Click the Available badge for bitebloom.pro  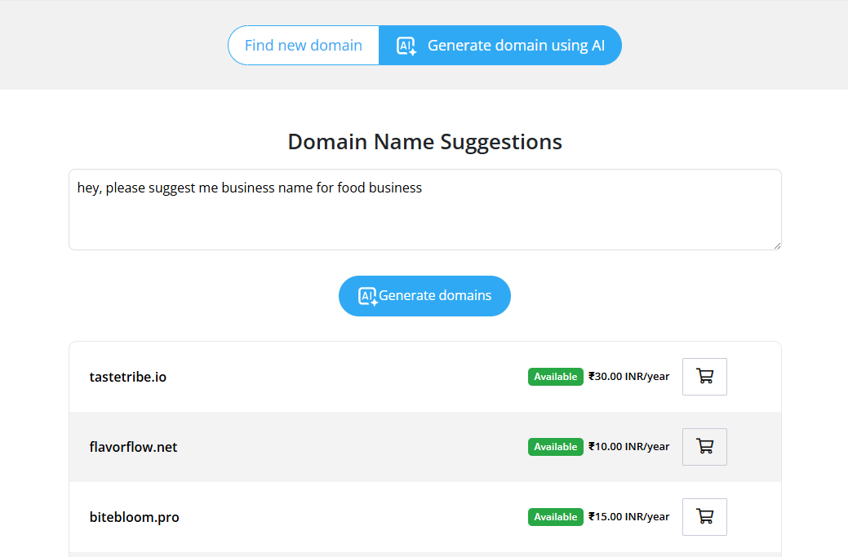click(x=555, y=517)
